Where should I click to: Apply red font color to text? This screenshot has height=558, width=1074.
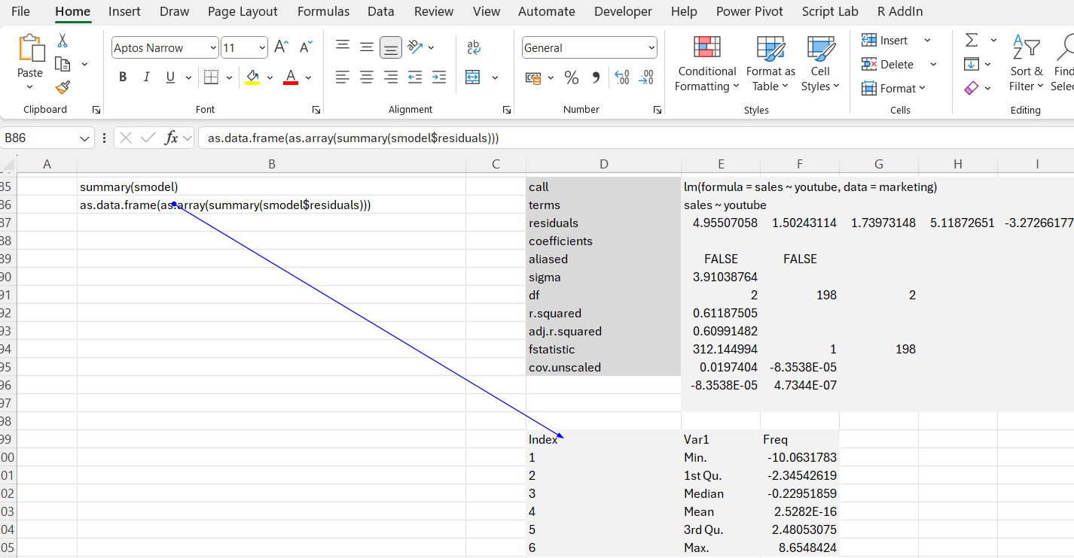291,77
